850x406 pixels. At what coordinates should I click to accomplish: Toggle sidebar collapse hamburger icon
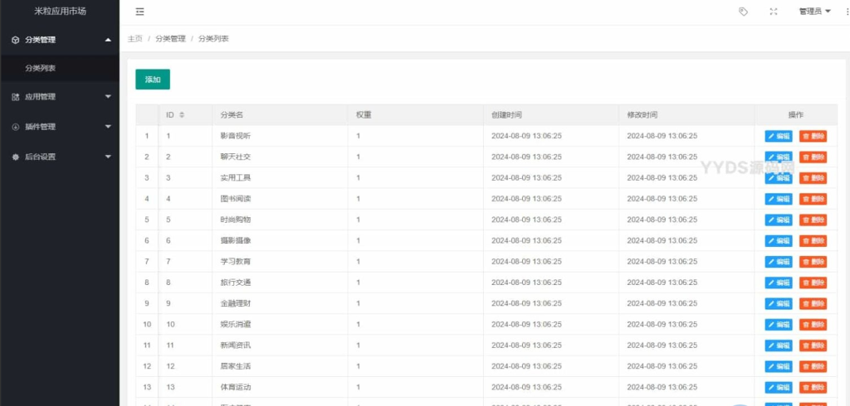(x=139, y=12)
